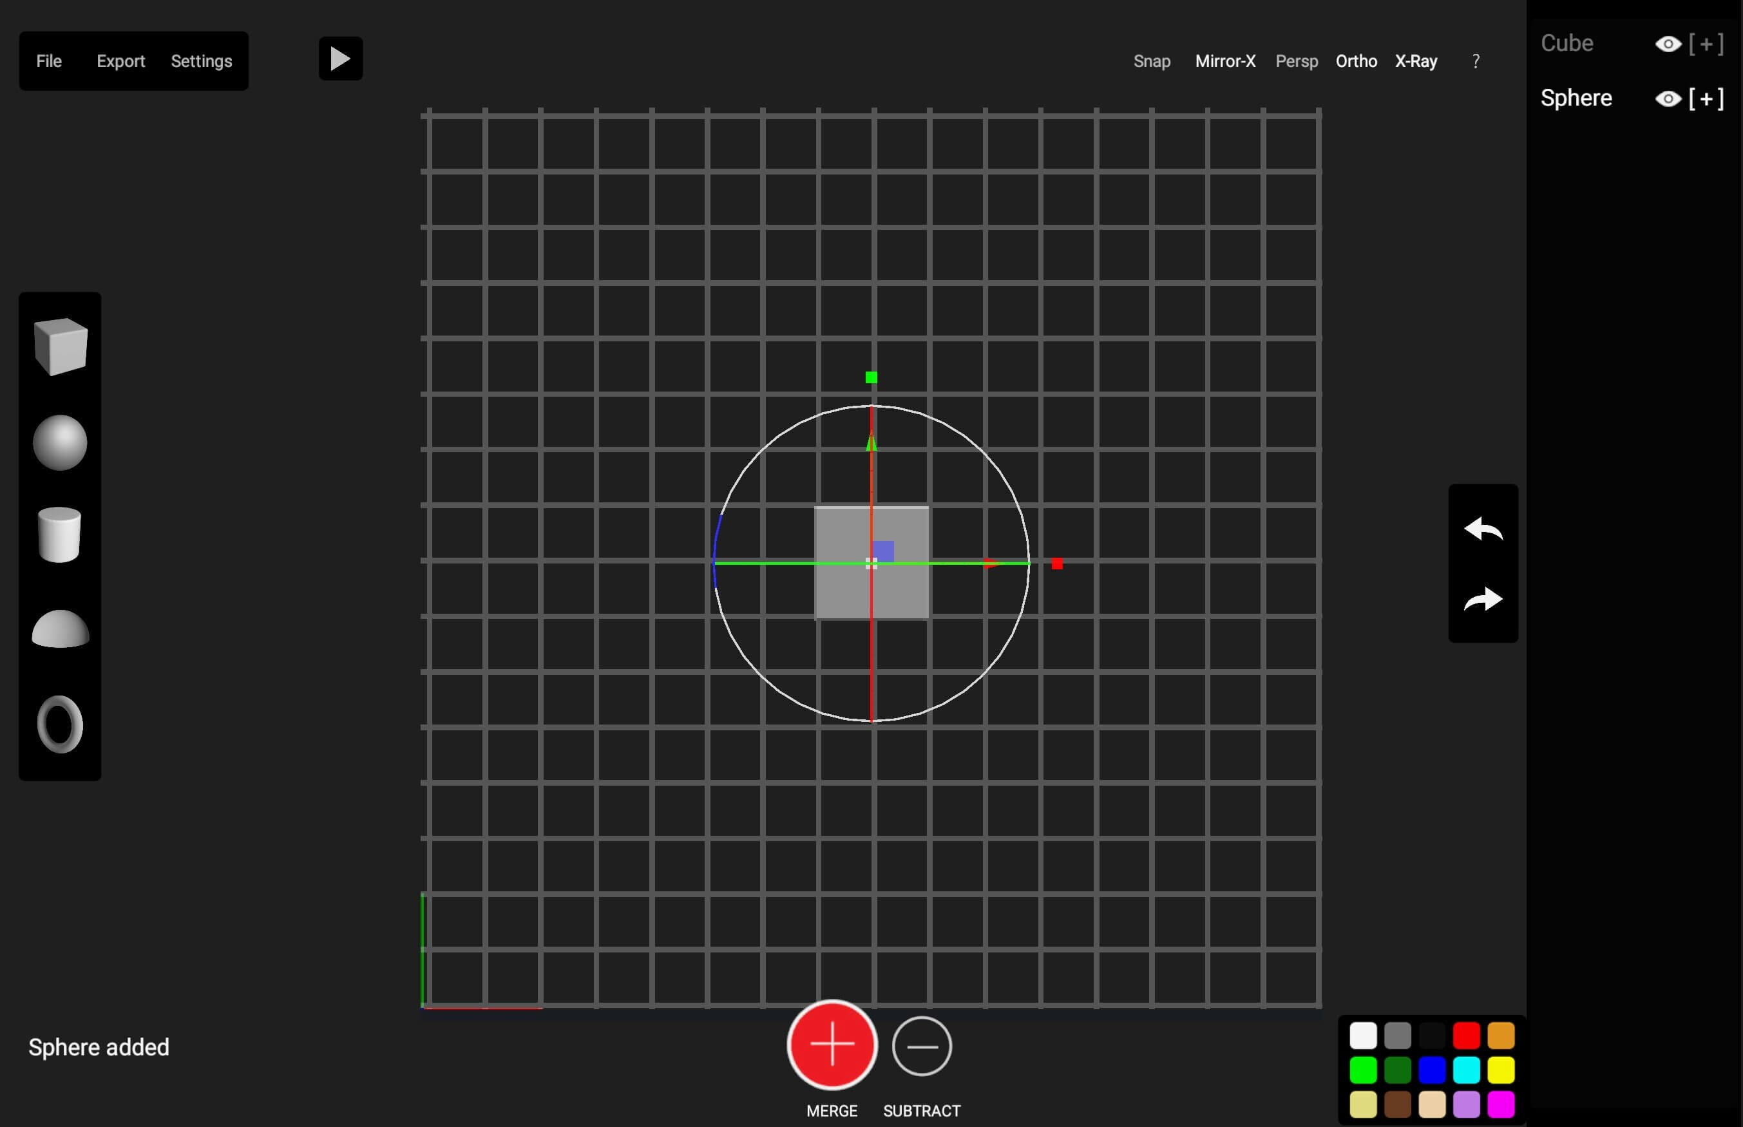This screenshot has height=1127, width=1743.
Task: Pick the blue color swatch
Action: tap(1432, 1070)
